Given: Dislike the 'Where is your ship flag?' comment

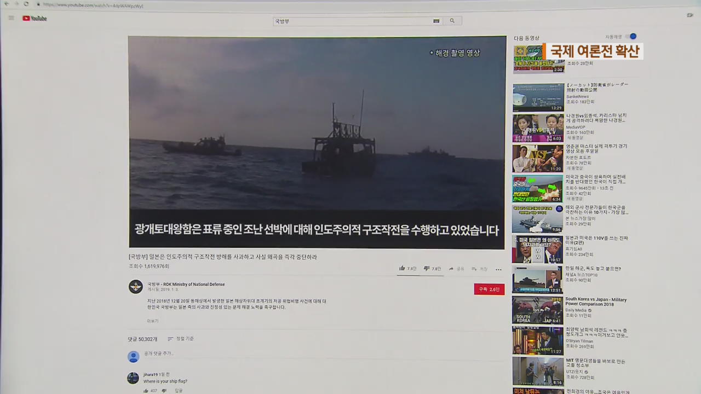Looking at the screenshot, I should point(164,391).
